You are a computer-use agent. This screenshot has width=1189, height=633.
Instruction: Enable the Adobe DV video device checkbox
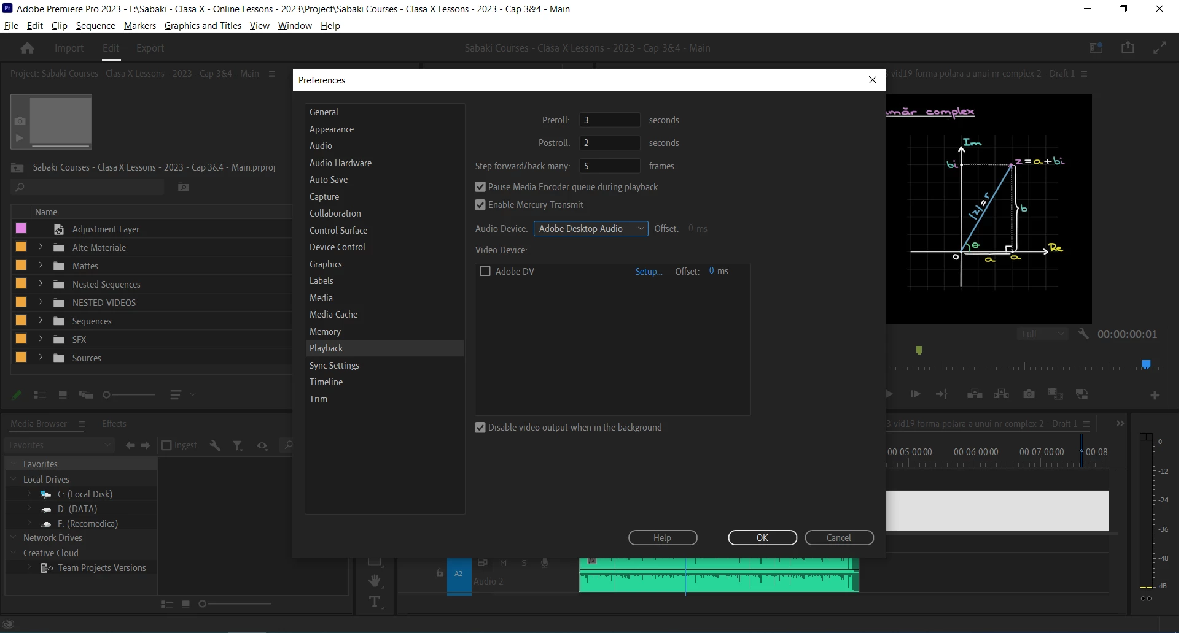click(485, 271)
